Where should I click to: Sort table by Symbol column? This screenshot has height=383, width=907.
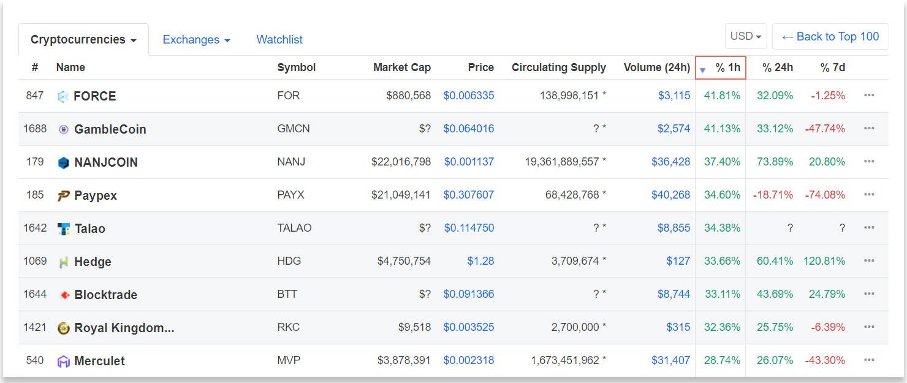click(297, 67)
